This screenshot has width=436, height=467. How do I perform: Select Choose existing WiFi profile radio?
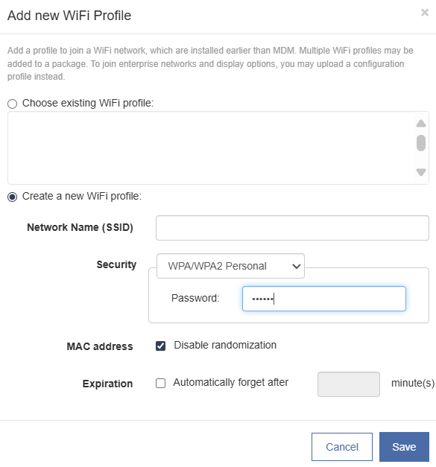coord(12,104)
